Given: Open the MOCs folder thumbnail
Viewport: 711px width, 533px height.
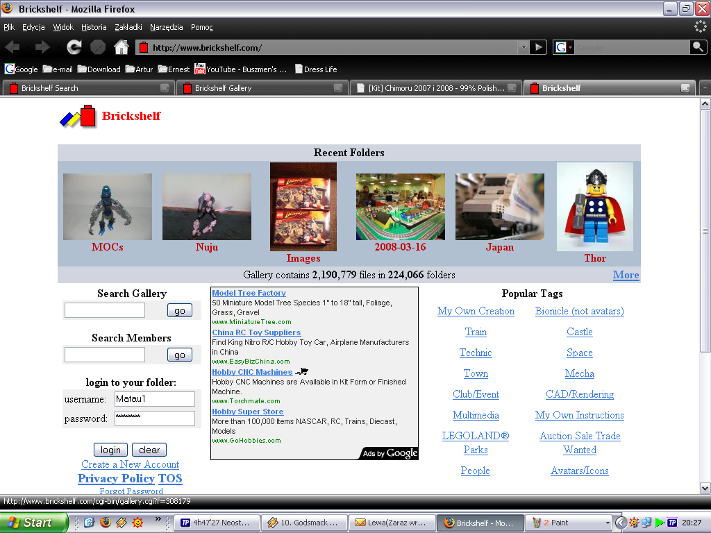Looking at the screenshot, I should click(108, 207).
